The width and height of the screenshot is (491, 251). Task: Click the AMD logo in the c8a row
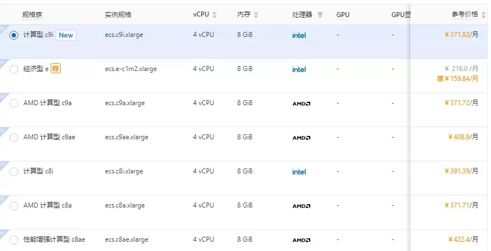(301, 206)
